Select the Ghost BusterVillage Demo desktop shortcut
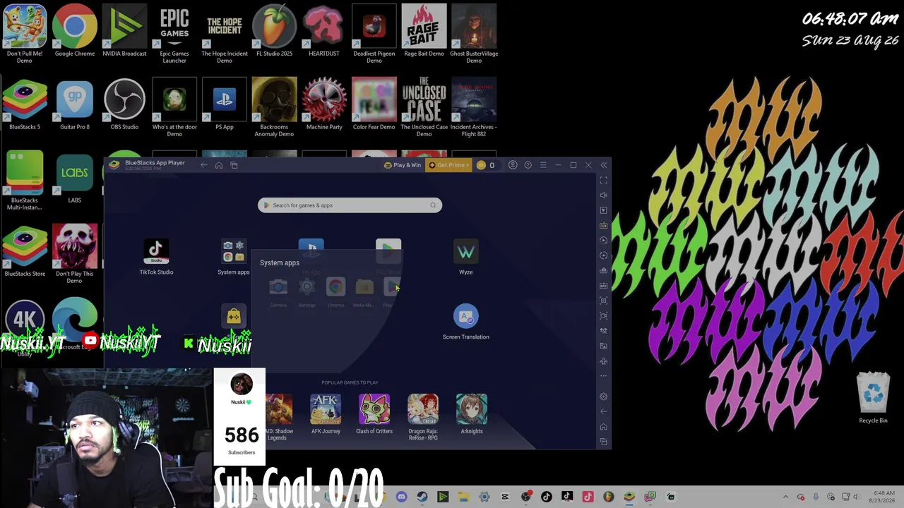 474,35
